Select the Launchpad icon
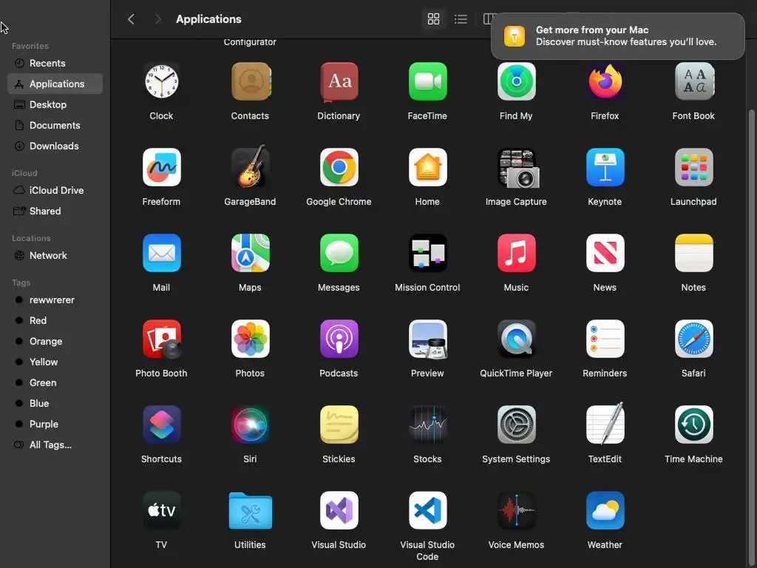 point(693,167)
